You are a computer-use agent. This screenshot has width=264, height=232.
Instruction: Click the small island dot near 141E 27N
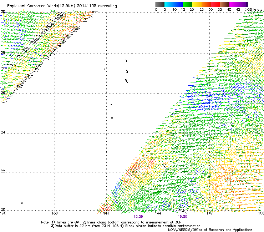click(x=104, y=69)
